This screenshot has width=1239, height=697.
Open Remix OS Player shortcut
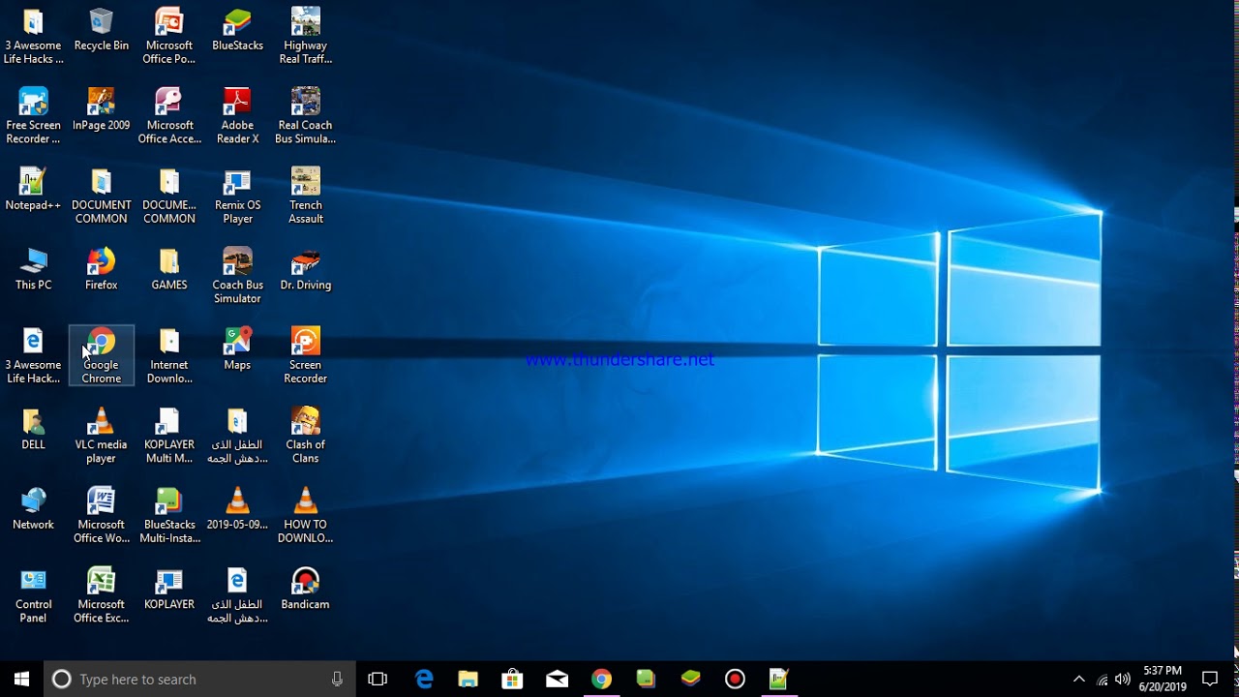pyautogui.click(x=237, y=196)
